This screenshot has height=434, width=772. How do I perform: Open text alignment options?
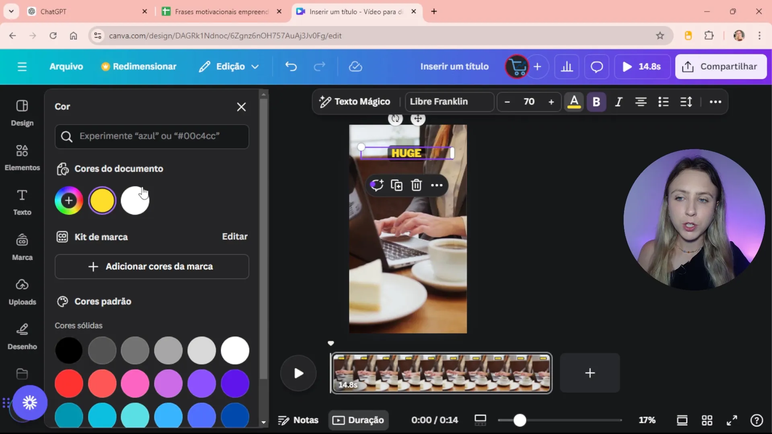click(x=641, y=102)
